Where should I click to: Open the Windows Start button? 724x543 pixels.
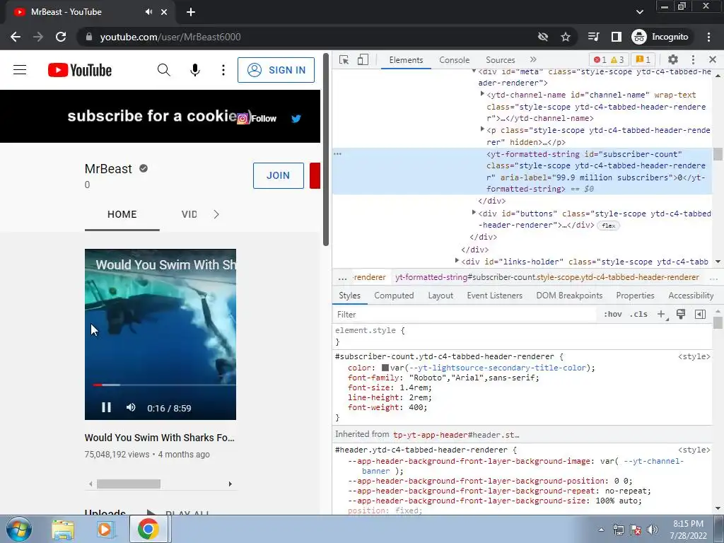pos(18,529)
